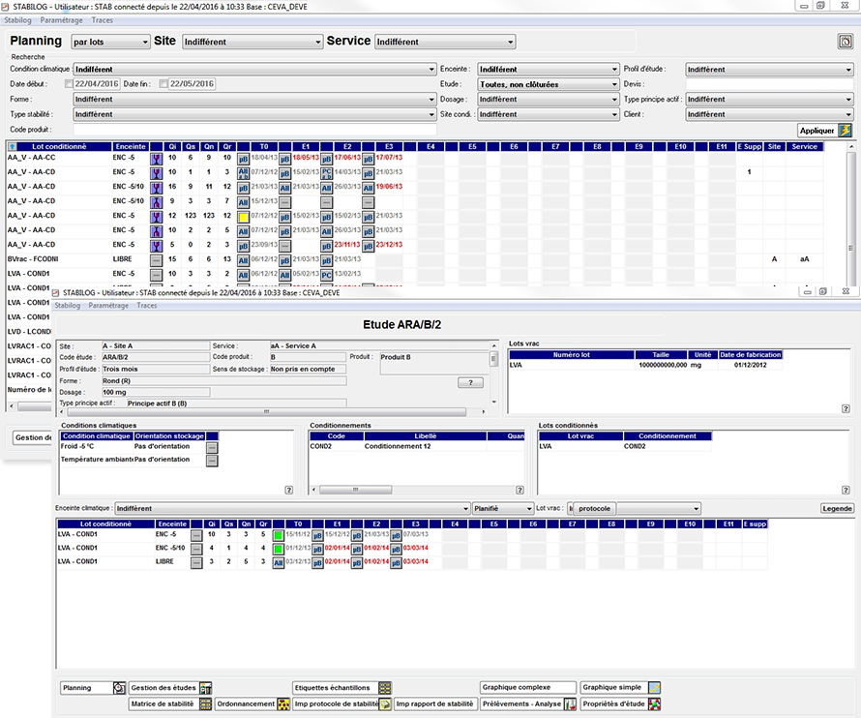
Task: Click the clock icon at the Planning window's top right
Action: click(x=846, y=42)
